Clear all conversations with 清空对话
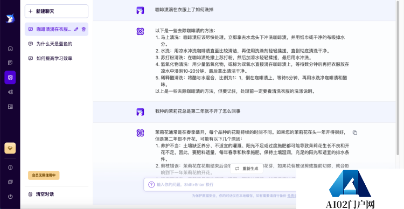 click(41, 194)
